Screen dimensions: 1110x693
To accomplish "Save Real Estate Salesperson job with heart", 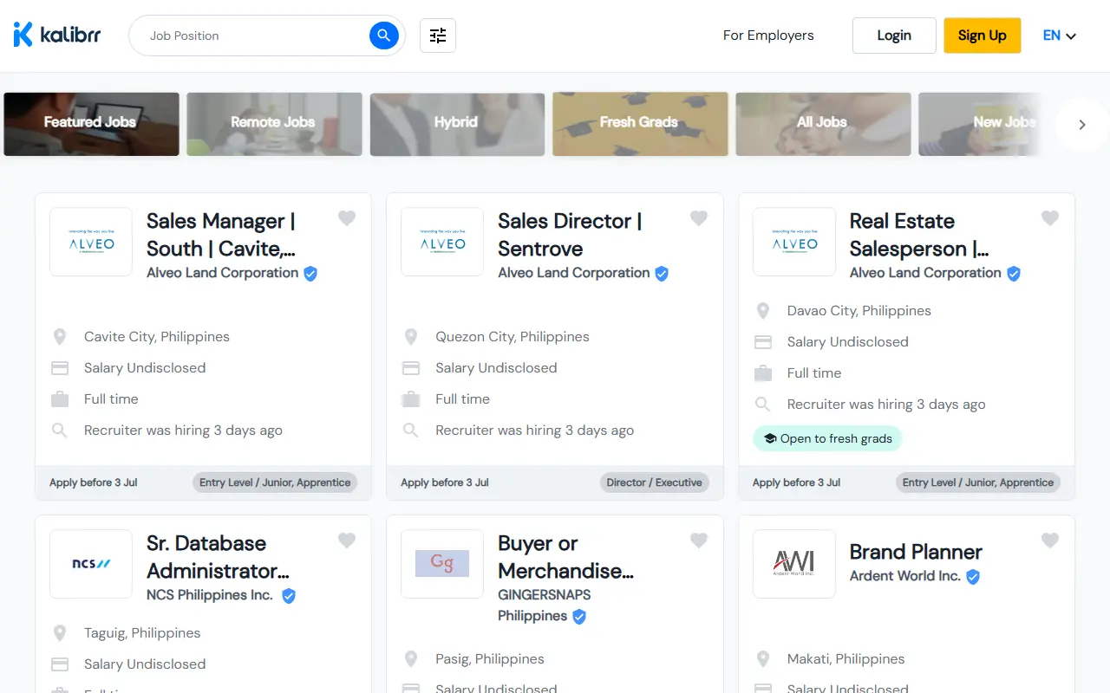I will (x=1050, y=218).
